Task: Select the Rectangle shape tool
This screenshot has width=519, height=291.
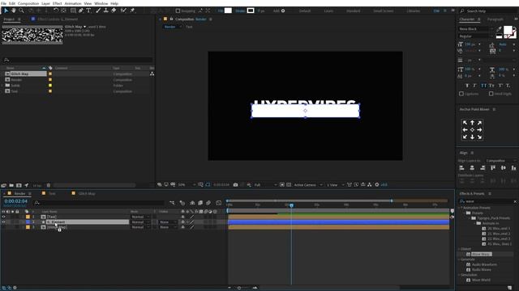Action: [x=73, y=11]
